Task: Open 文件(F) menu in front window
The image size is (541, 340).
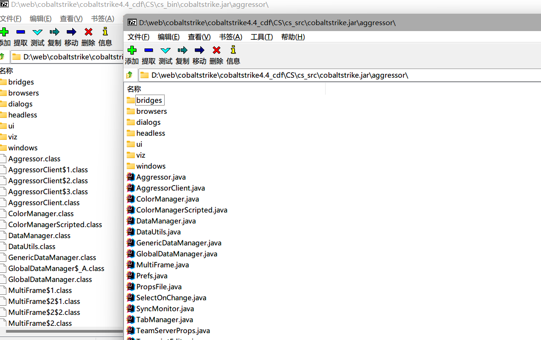Action: (x=139, y=37)
